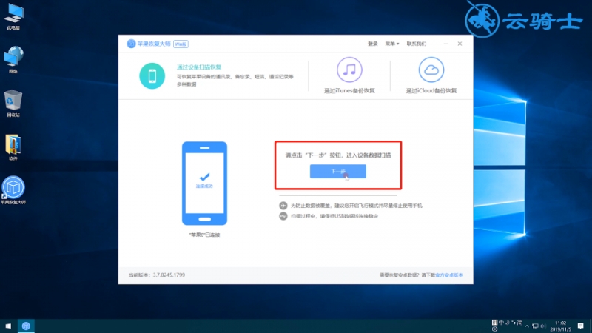The height and width of the screenshot is (333, 592).
Task: Minimize the recovery app window
Action: (x=446, y=44)
